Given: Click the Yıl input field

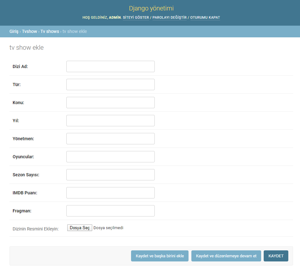Looking at the screenshot, I should [110, 120].
